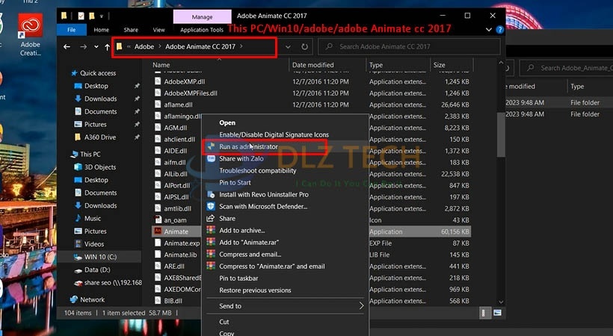
Task: Click Run as administrator in context menu
Action: [x=248, y=147]
